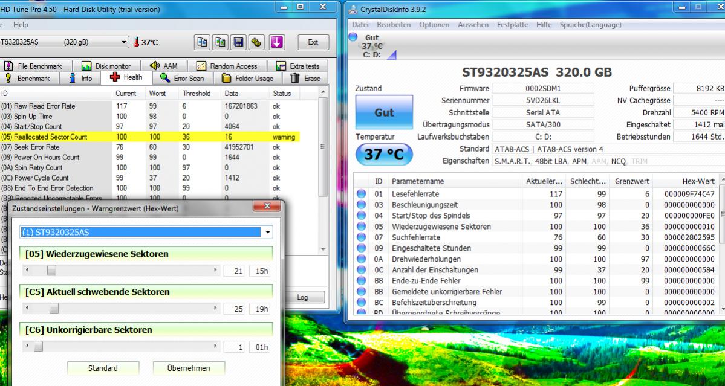The width and height of the screenshot is (725, 386).
Task: Click the 37 °C Temperatur button
Action: pyautogui.click(x=384, y=154)
